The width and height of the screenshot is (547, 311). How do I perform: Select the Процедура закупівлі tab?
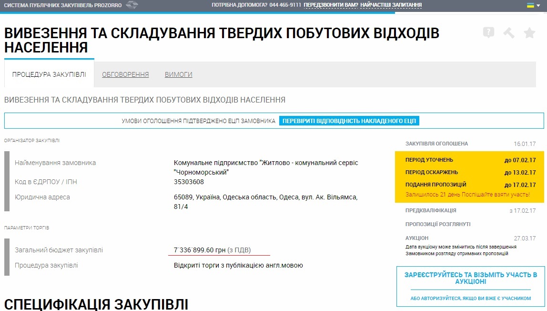(50, 74)
